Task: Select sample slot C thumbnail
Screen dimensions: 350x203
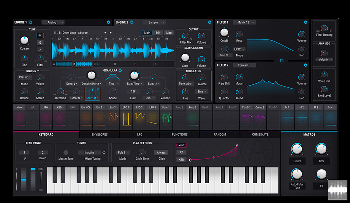Action: pyautogui.click(x=103, y=64)
